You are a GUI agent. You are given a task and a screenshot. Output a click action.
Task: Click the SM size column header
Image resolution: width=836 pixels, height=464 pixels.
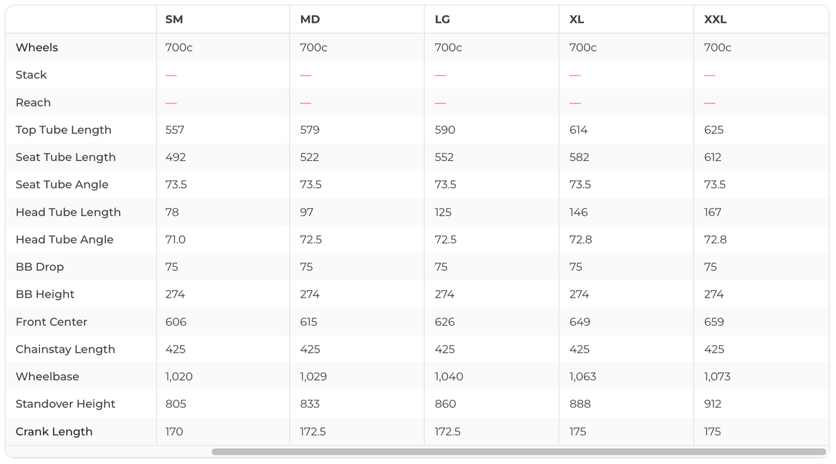click(174, 19)
